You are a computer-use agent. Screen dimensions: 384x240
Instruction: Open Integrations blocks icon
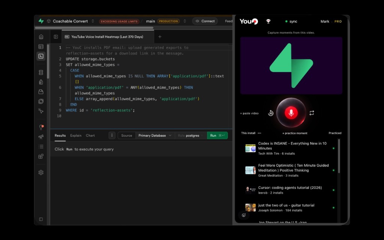41,156
